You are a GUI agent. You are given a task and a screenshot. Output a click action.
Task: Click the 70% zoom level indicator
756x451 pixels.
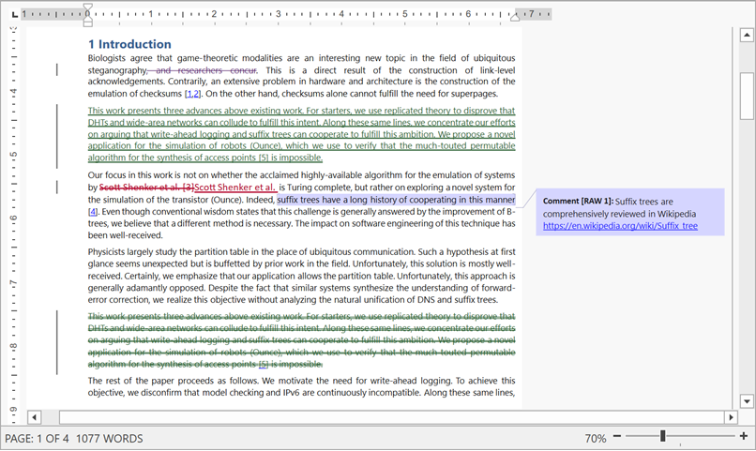coord(596,439)
